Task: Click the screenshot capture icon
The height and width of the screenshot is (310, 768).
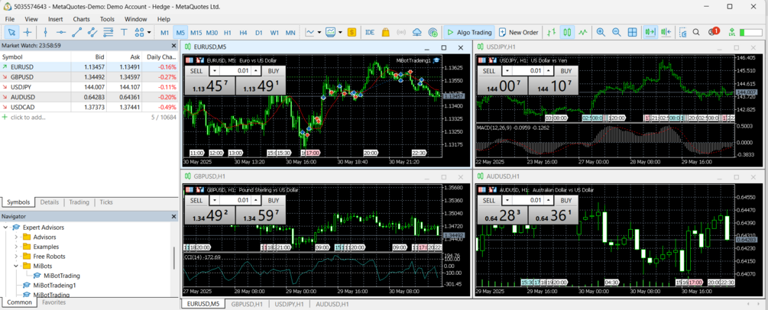Action: tap(684, 32)
